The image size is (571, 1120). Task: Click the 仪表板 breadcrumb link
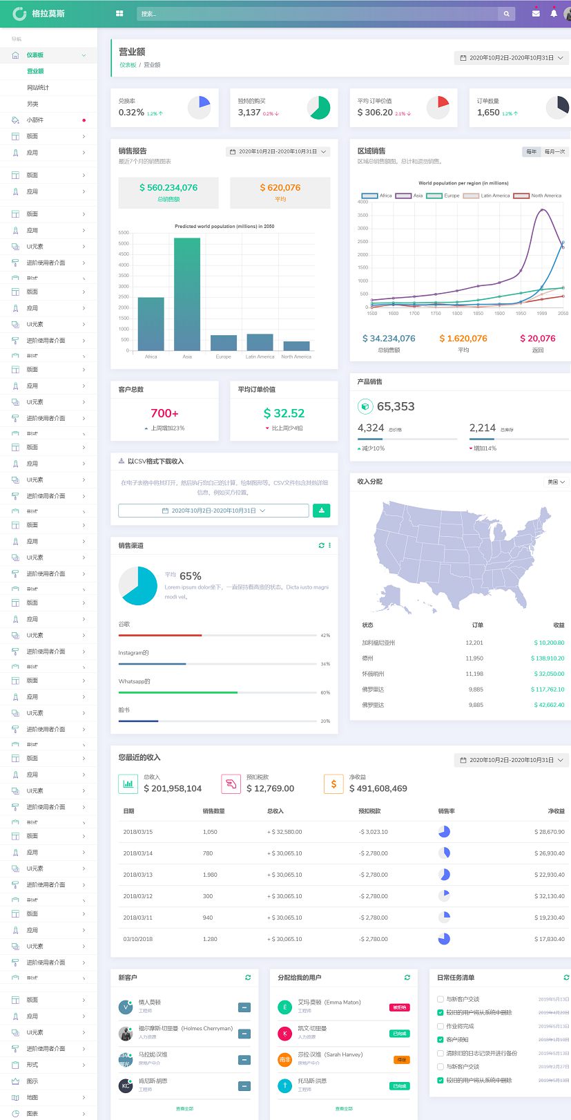point(128,65)
